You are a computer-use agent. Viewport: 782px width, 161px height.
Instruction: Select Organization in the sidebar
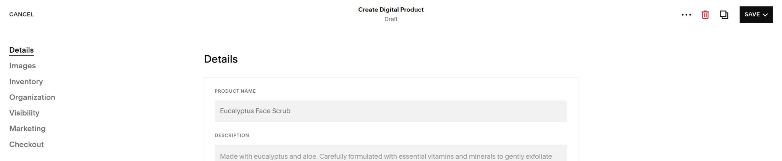coord(32,97)
